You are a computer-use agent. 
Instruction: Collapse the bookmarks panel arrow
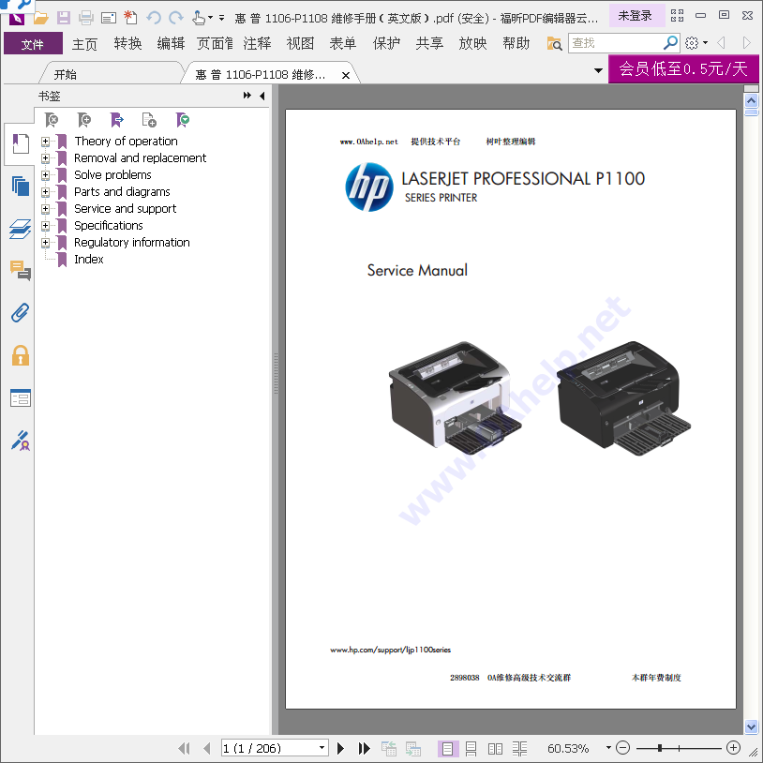[262, 96]
